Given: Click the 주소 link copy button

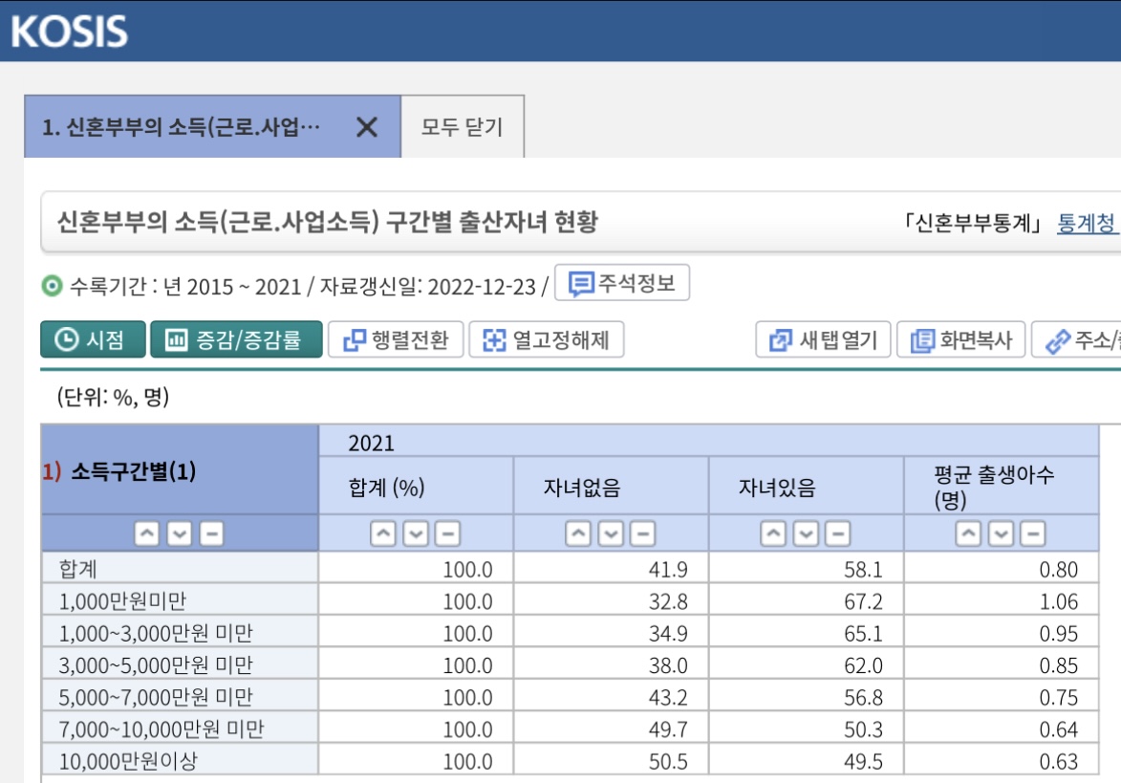Looking at the screenshot, I should click(1075, 339).
